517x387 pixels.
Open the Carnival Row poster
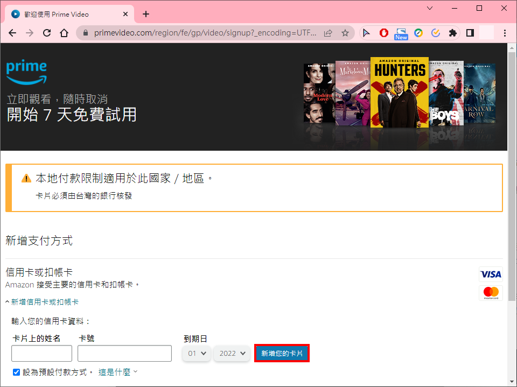tap(479, 93)
